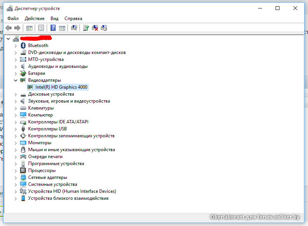Close the Диспетчер устройств window
Screen dimensions: 308x226
pos(295,8)
